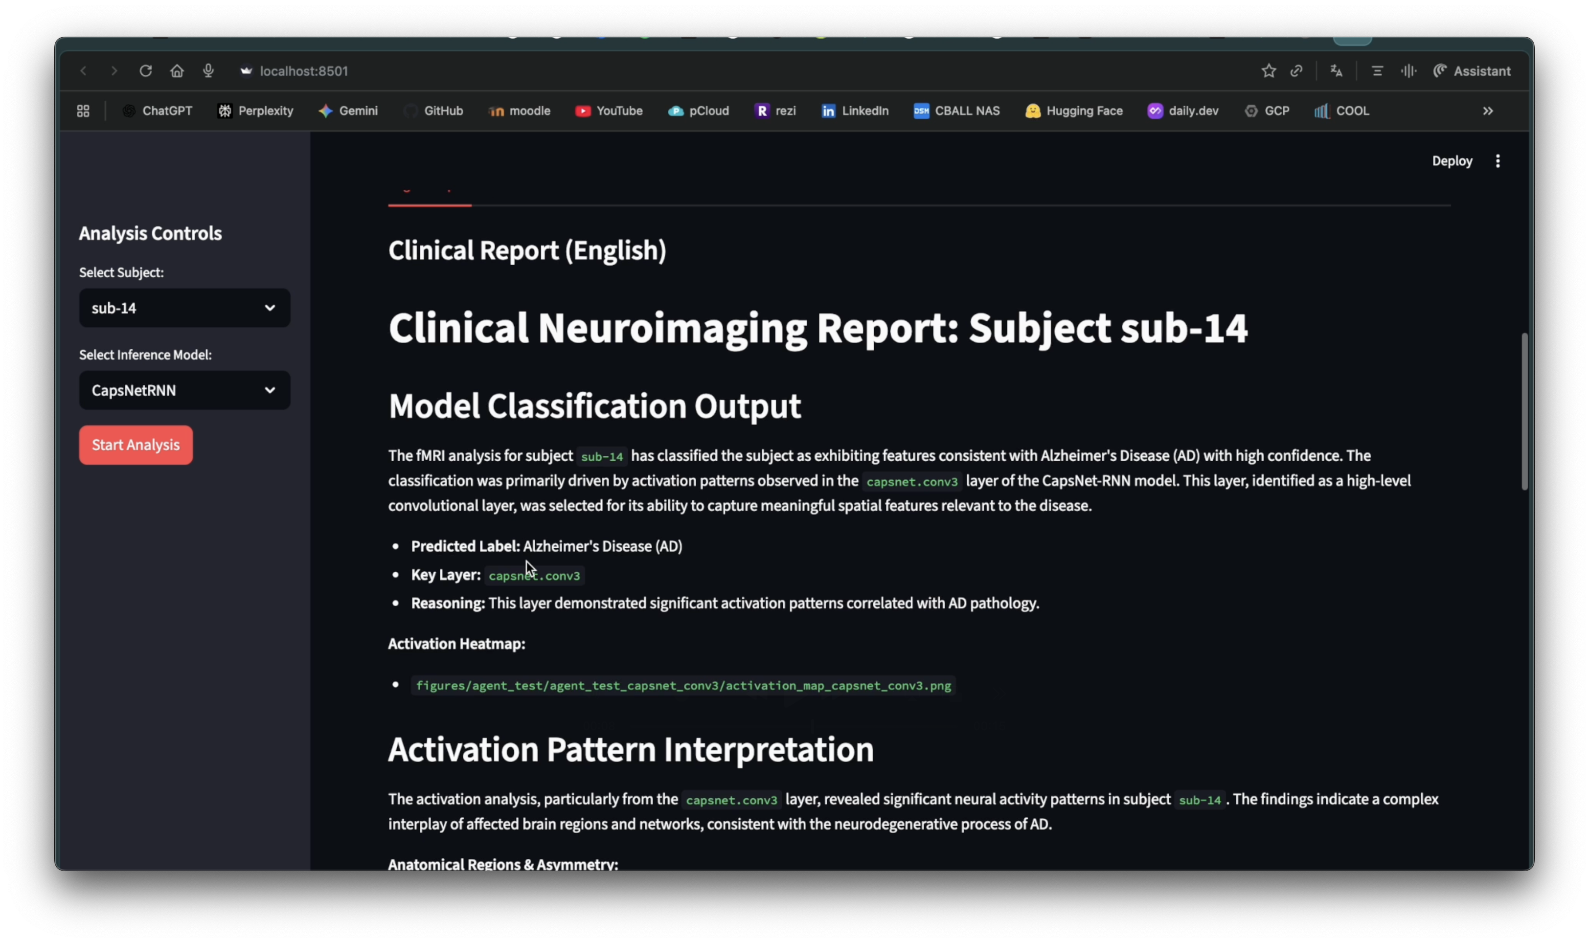Open the Select Inference Model dropdown
This screenshot has width=1589, height=943.
click(x=184, y=390)
